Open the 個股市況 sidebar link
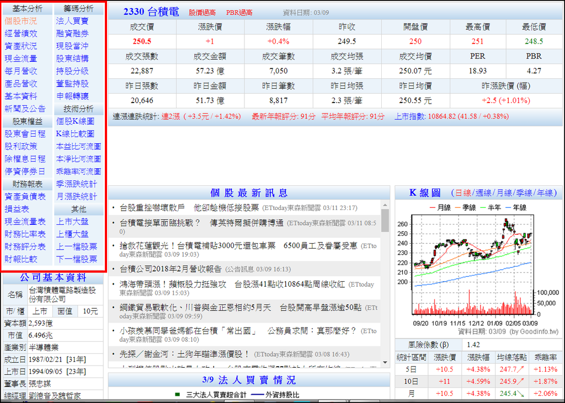Viewport: 565px width, 403px height. point(20,21)
